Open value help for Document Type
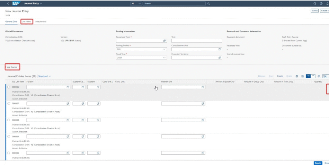Screen dimensions: 329x165 165,41
